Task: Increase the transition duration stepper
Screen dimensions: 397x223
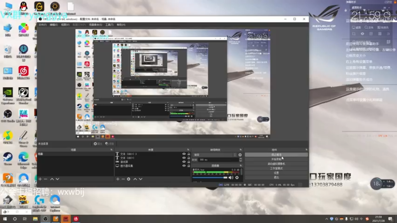Action: pos(241,159)
